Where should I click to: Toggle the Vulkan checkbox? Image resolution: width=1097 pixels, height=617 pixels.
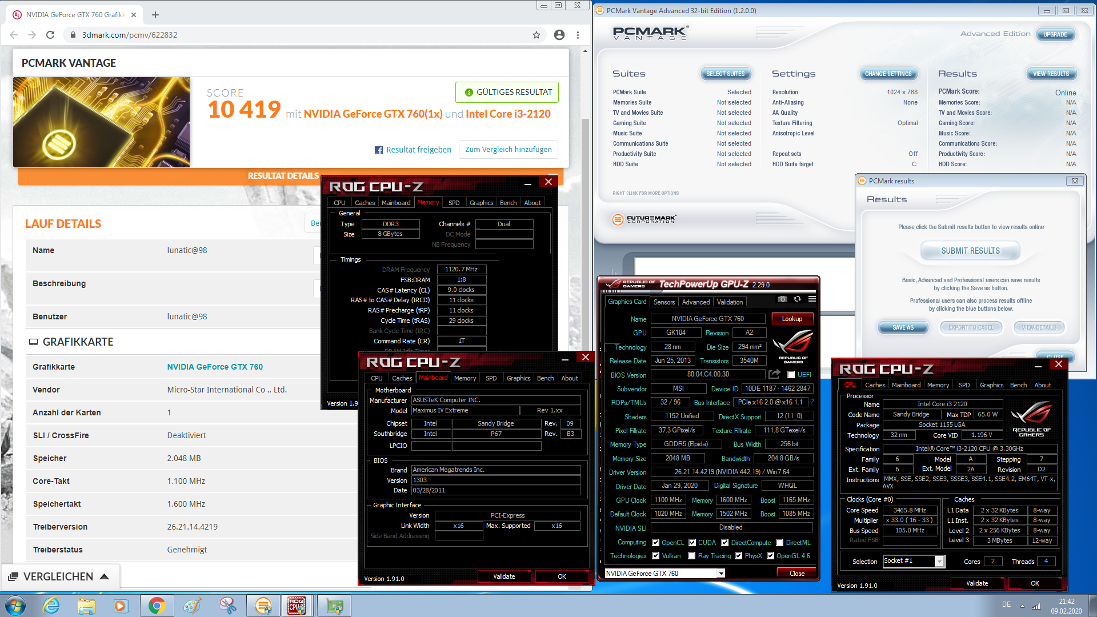click(656, 556)
